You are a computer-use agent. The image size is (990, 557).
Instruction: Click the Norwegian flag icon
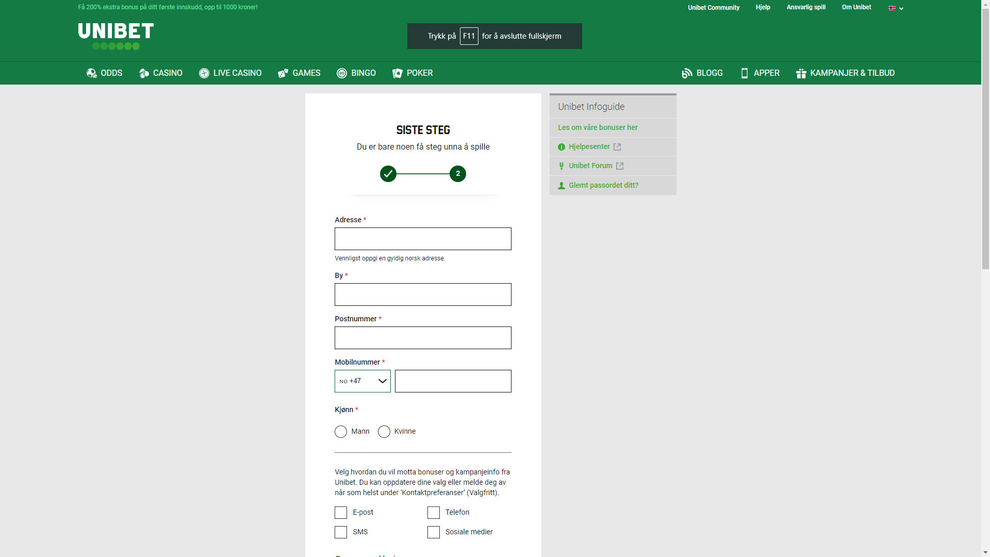892,8
